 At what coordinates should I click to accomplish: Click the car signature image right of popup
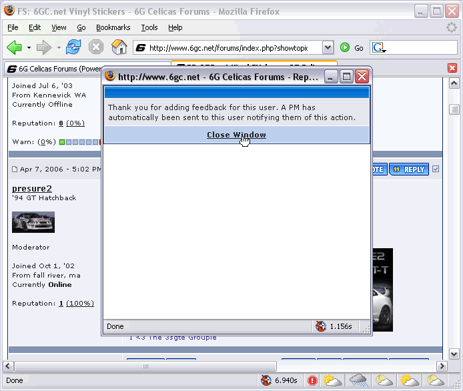pyautogui.click(x=383, y=290)
